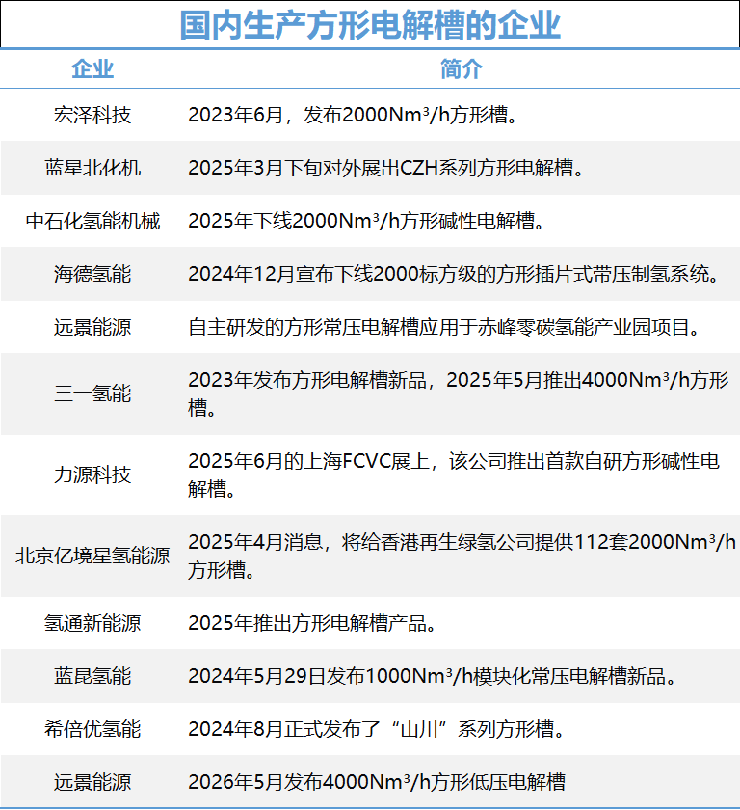
Task: Click the 1000Nm³/h模块化常压电解槽 description
Action: pyautogui.click(x=433, y=676)
